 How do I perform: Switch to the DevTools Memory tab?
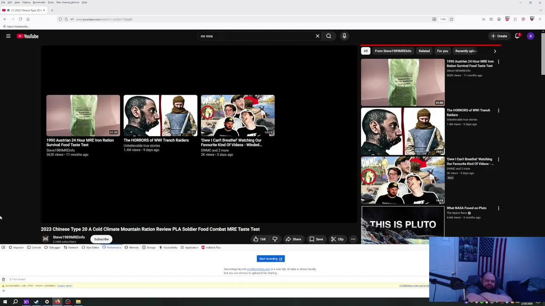(132, 247)
